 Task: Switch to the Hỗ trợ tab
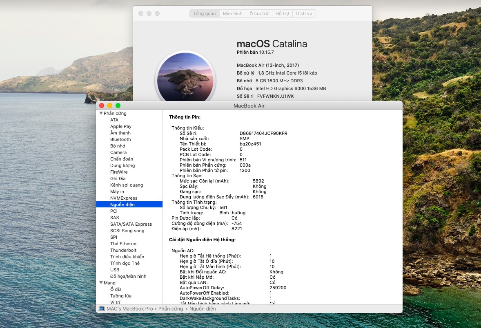point(282,13)
